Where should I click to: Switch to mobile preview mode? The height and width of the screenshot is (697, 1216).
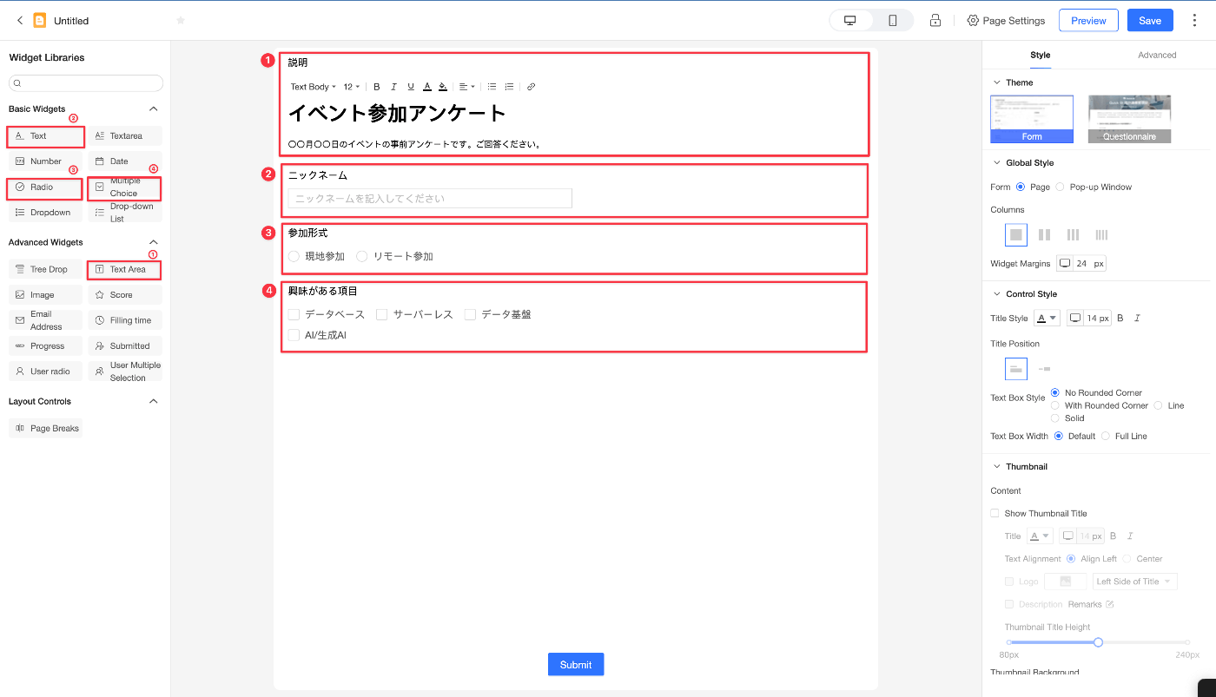coord(892,20)
